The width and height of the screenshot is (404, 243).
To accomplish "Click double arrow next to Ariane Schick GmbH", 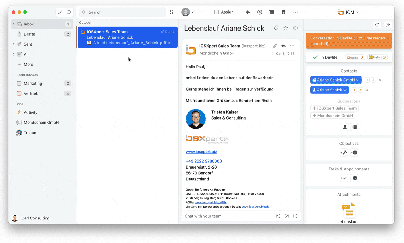I will pyautogui.click(x=373, y=80).
